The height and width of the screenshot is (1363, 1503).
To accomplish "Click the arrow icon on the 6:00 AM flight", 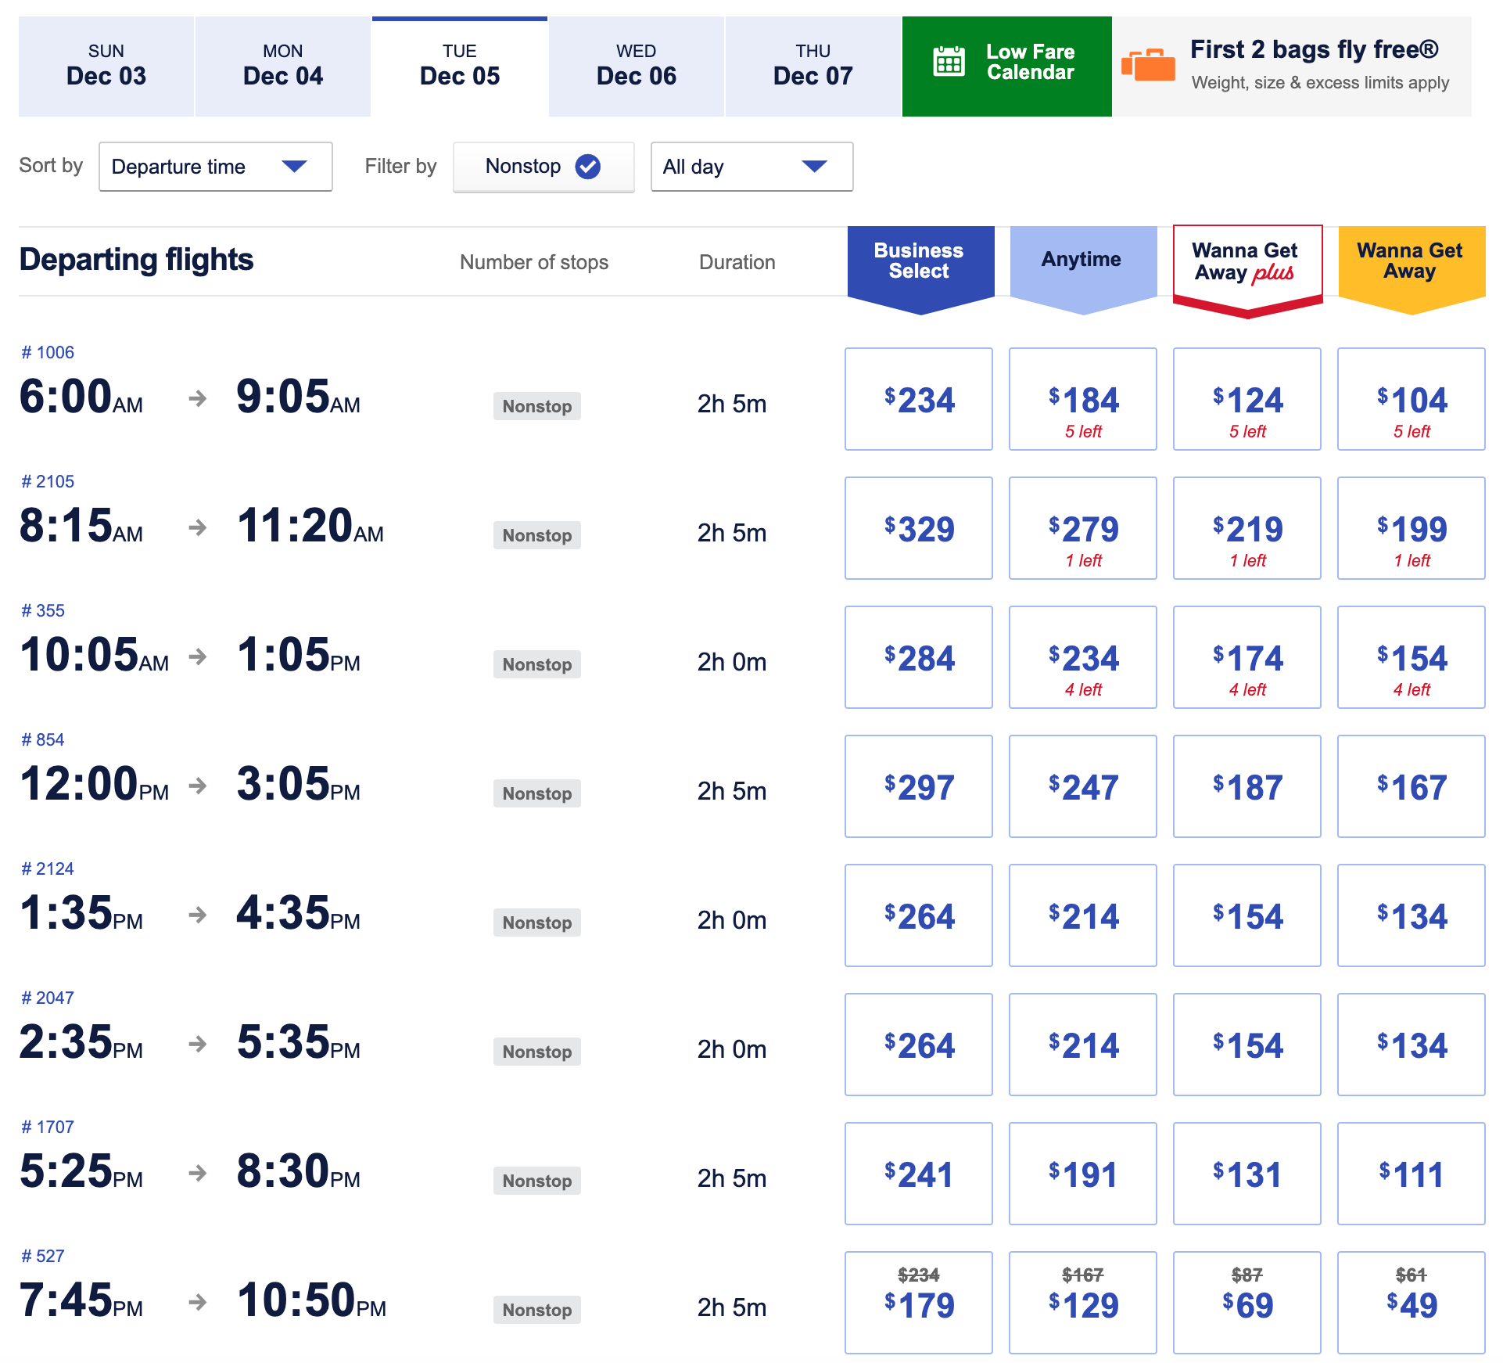I will pos(198,398).
